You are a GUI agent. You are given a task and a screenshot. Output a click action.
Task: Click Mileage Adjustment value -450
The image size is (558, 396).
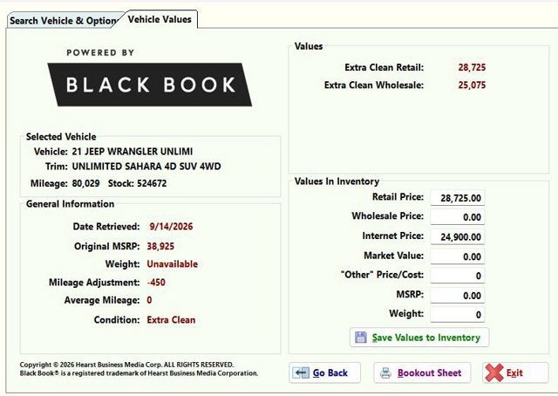pos(156,283)
